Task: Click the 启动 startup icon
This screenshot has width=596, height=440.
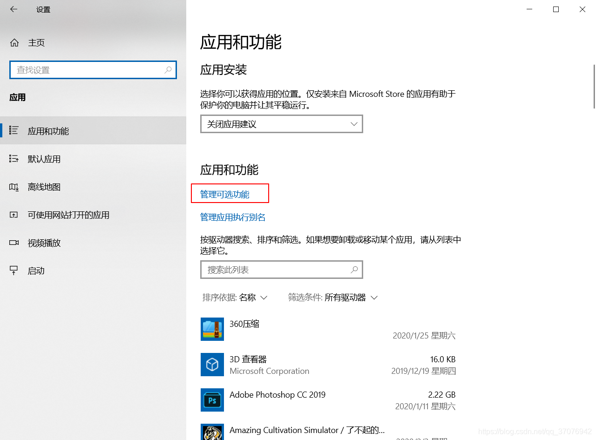Action: pos(14,271)
